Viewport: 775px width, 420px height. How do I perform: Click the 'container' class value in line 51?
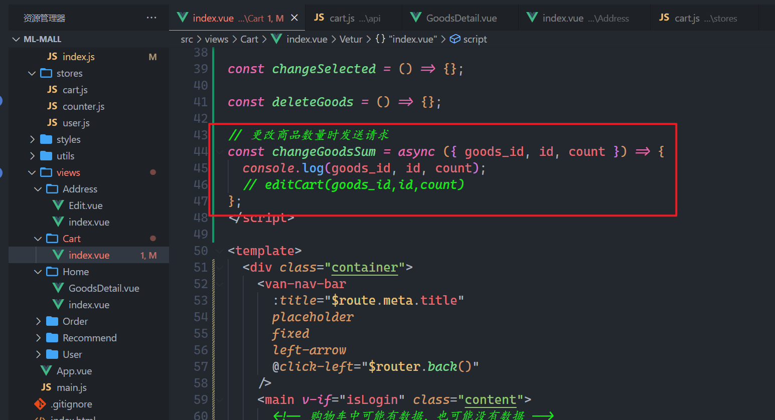click(365, 268)
